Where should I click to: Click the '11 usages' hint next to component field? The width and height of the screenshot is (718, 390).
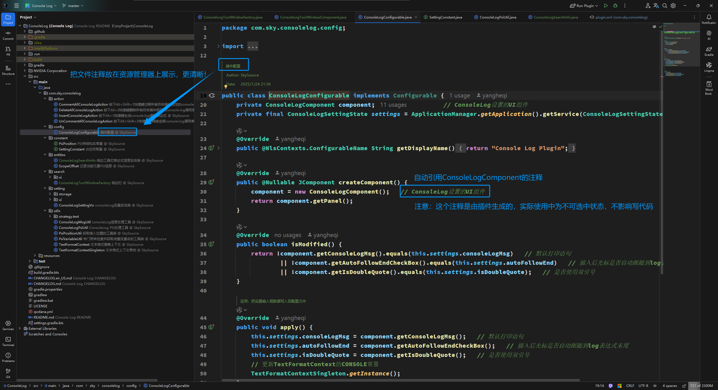(x=393, y=105)
